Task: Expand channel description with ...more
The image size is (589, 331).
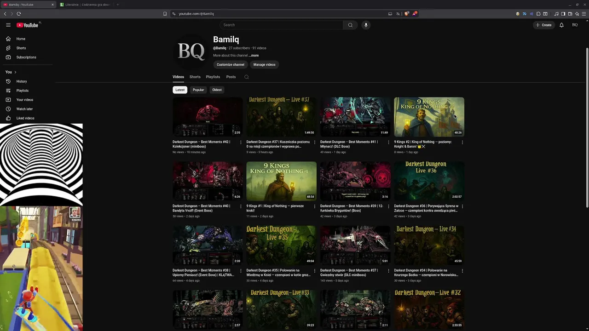Action: tap(254, 56)
